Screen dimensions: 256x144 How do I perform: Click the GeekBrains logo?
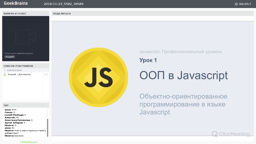tap(16, 4)
